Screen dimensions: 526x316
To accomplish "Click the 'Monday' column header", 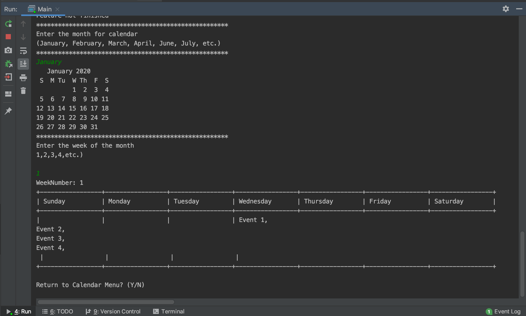I will coord(119,201).
